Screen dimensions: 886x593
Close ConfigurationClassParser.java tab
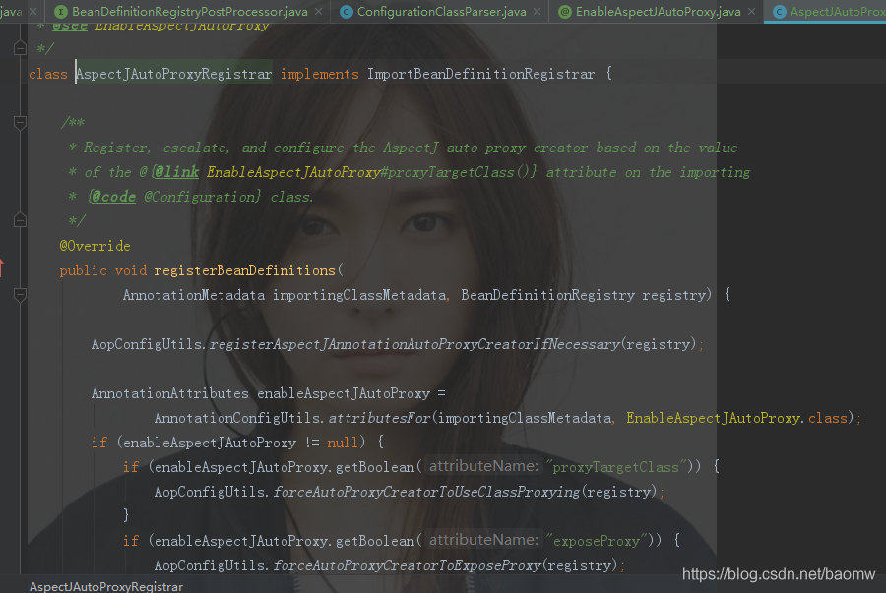pyautogui.click(x=537, y=11)
